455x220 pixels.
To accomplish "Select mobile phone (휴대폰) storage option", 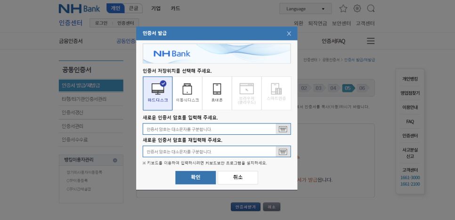I will (217, 93).
